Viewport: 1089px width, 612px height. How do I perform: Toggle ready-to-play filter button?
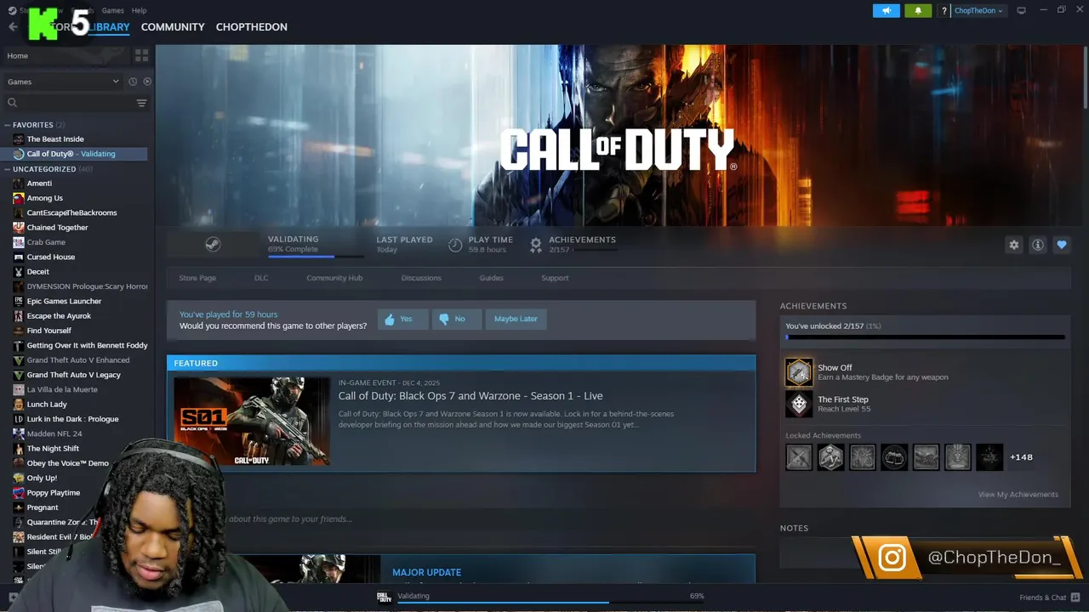[147, 82]
